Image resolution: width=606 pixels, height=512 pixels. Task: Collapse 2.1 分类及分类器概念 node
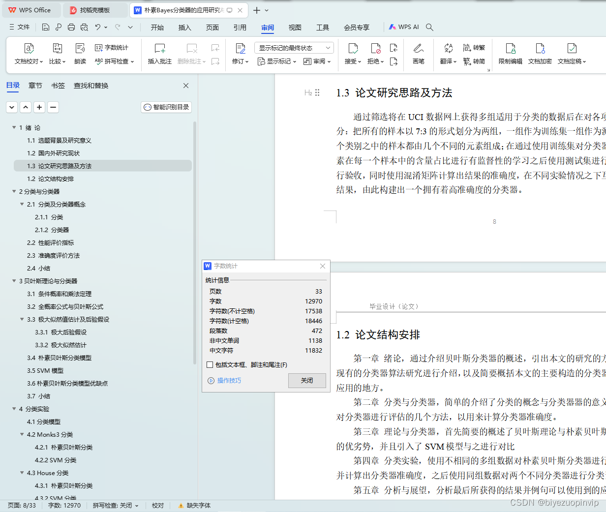22,204
